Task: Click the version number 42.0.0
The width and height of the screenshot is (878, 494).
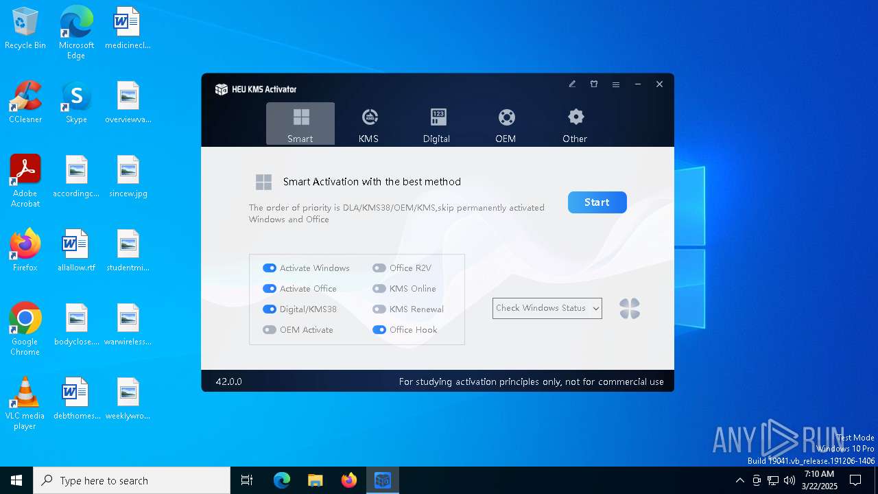Action: [229, 381]
